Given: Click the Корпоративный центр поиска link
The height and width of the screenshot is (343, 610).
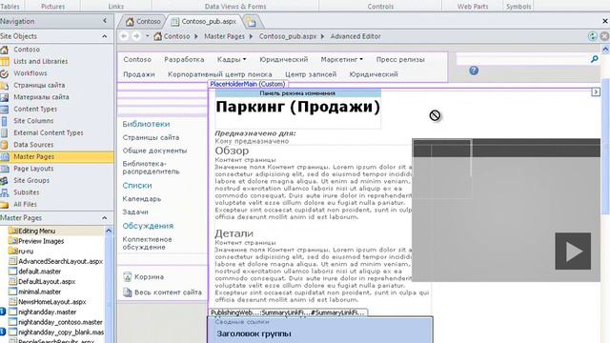Looking at the screenshot, I should [220, 74].
